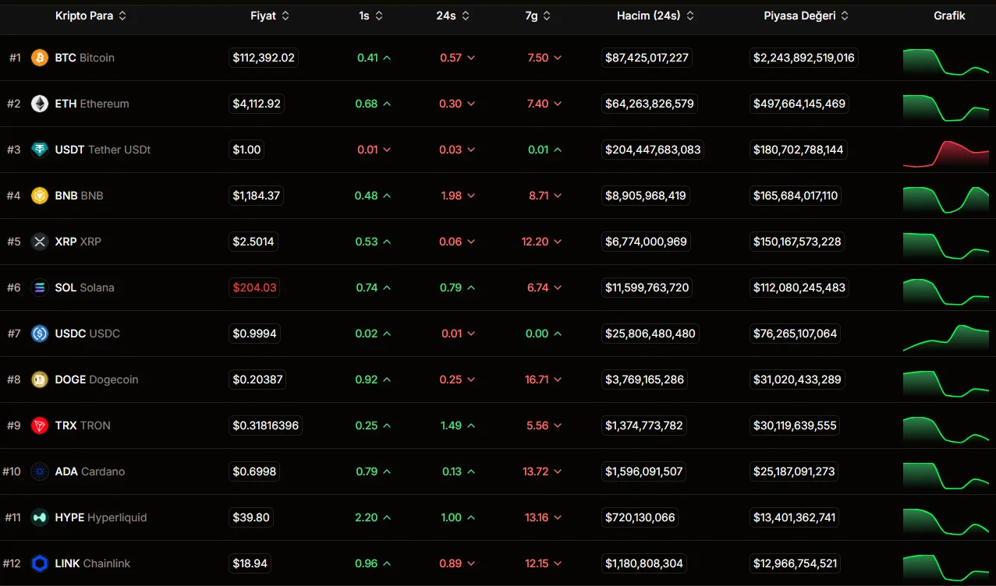Image resolution: width=996 pixels, height=586 pixels.
Task: Click the Tether USDt logo icon
Action: [40, 150]
